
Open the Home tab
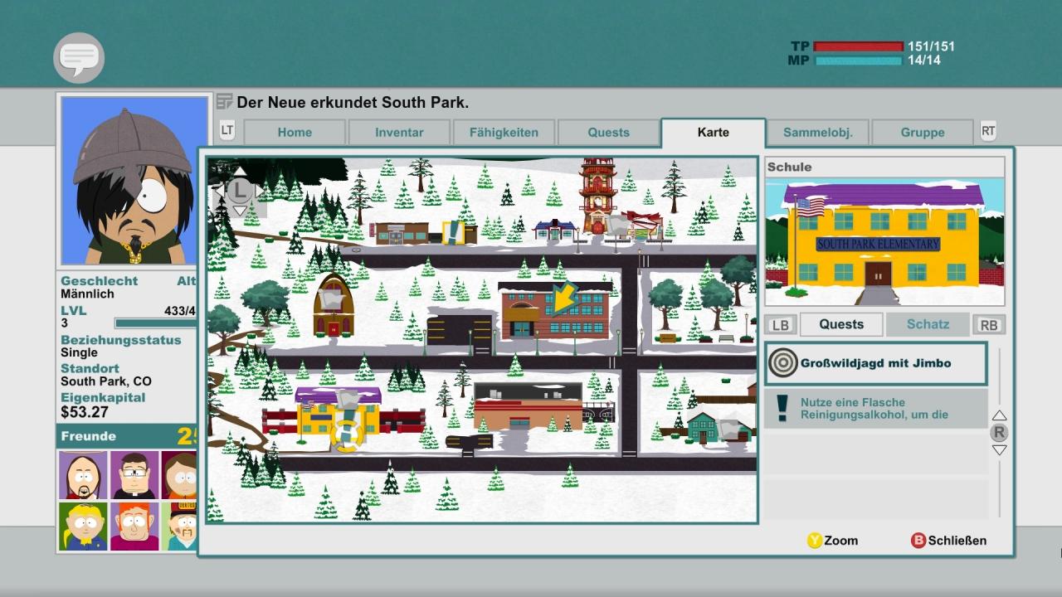pos(295,132)
